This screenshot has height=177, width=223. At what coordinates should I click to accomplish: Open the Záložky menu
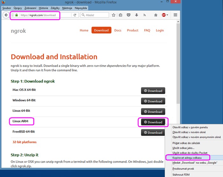[55, 8]
